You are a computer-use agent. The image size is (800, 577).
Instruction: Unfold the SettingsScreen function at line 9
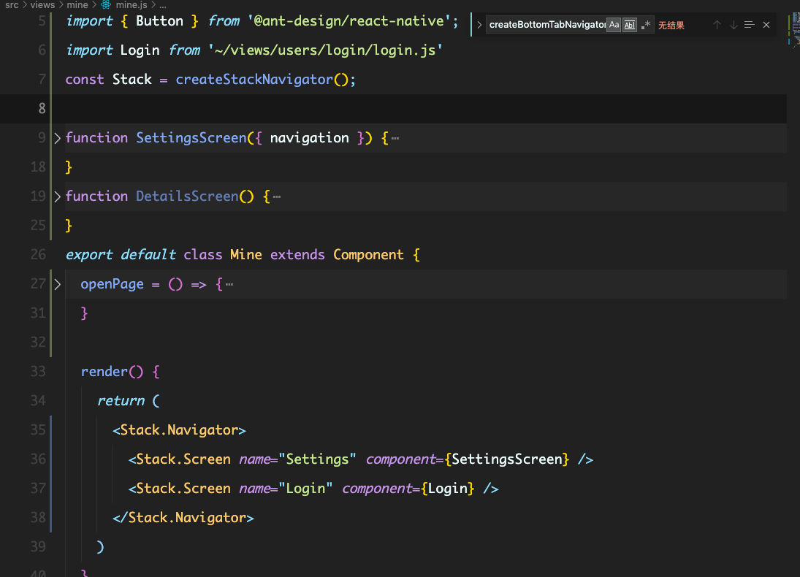point(57,138)
